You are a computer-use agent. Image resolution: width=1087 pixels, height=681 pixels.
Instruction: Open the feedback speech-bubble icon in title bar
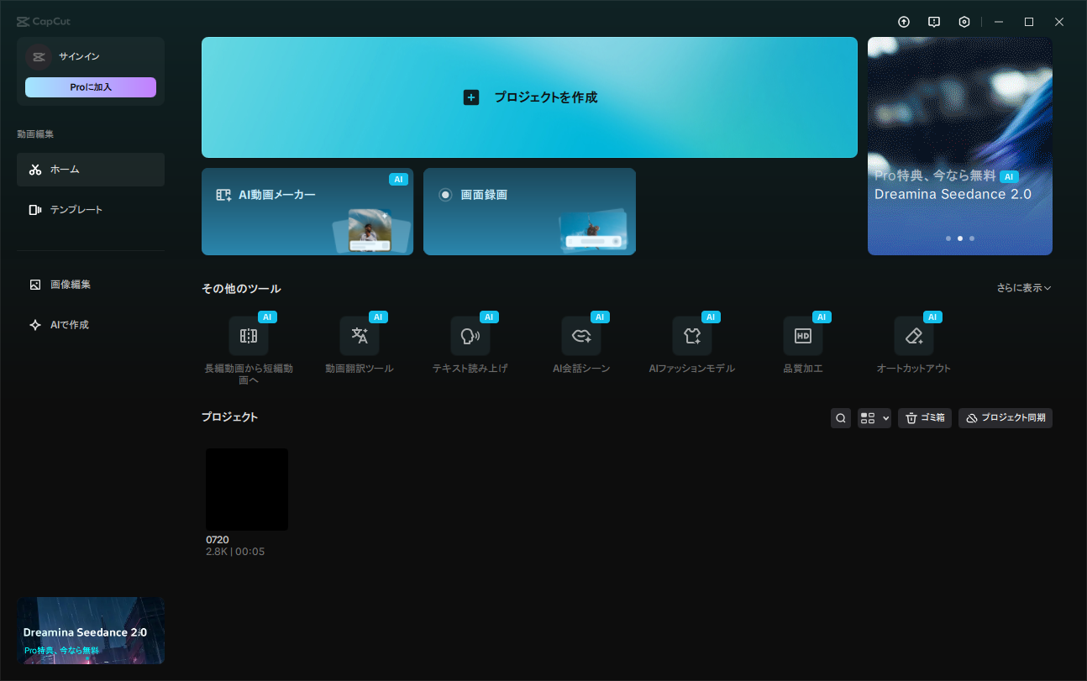934,22
